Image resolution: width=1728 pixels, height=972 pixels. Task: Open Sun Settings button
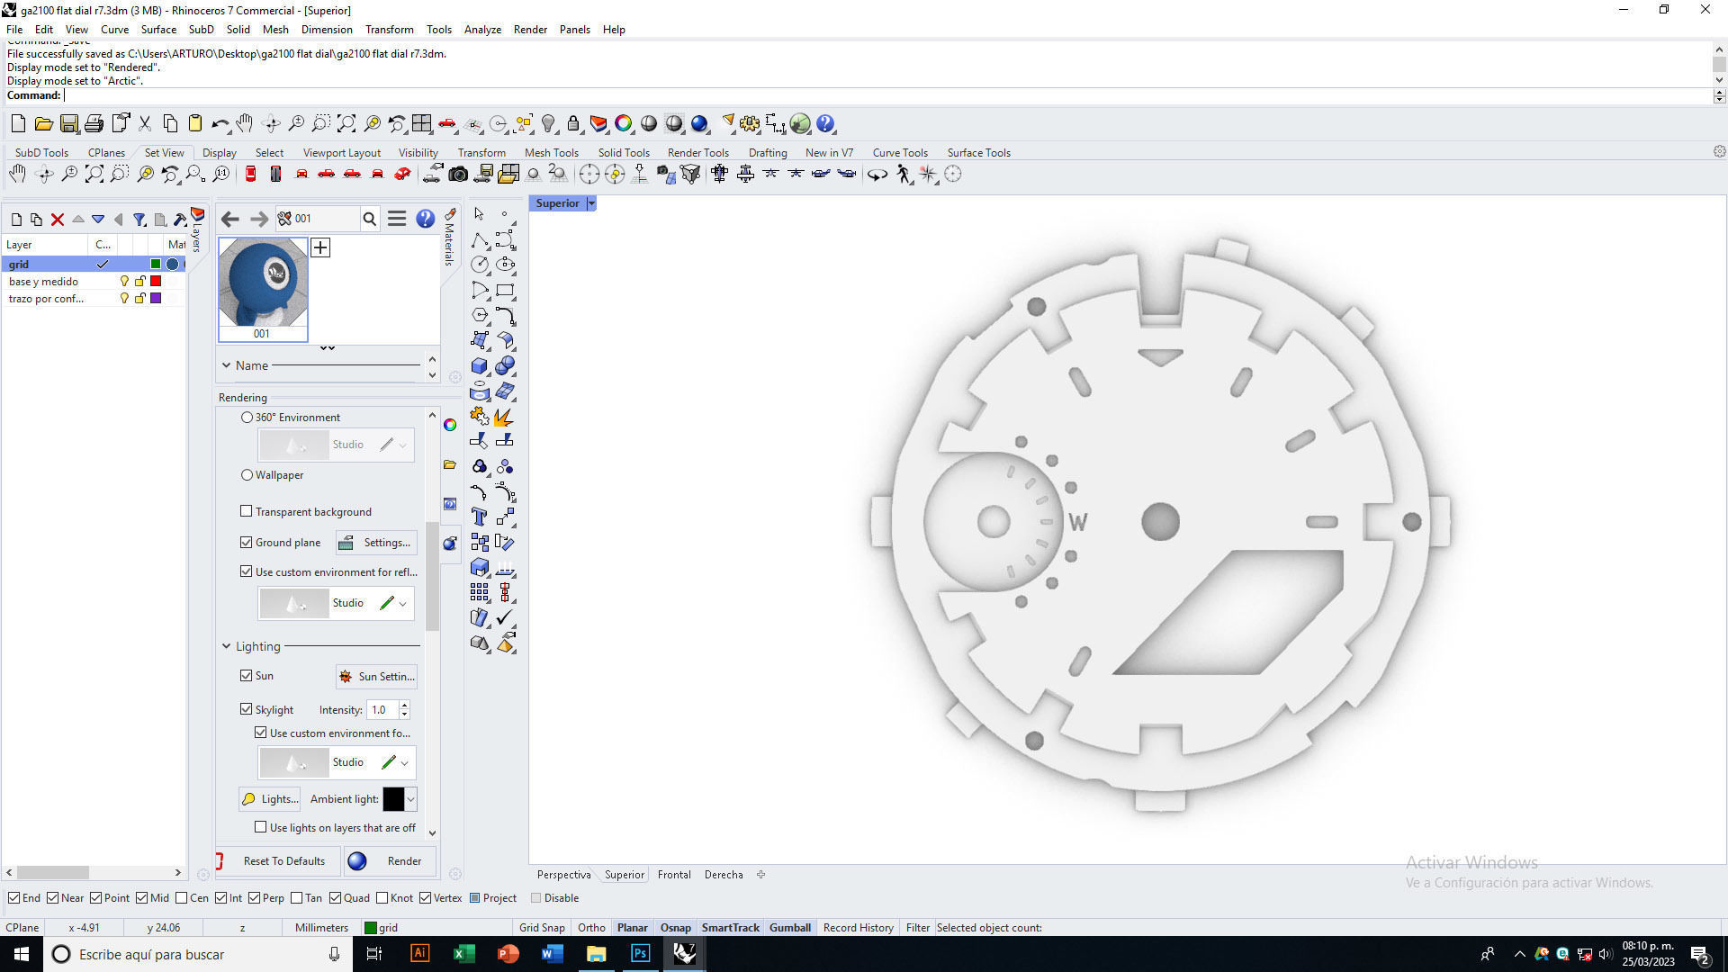377,676
